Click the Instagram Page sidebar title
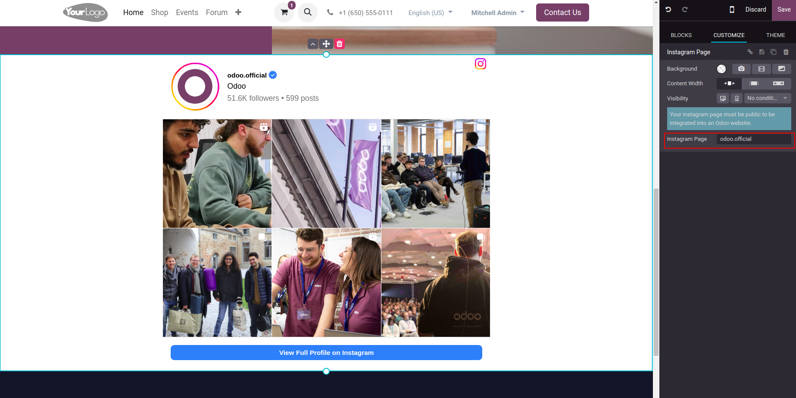The width and height of the screenshot is (796, 398). click(689, 52)
